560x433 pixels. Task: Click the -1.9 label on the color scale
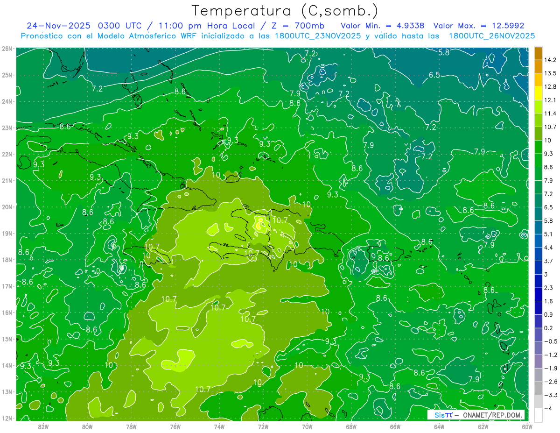tap(551, 368)
